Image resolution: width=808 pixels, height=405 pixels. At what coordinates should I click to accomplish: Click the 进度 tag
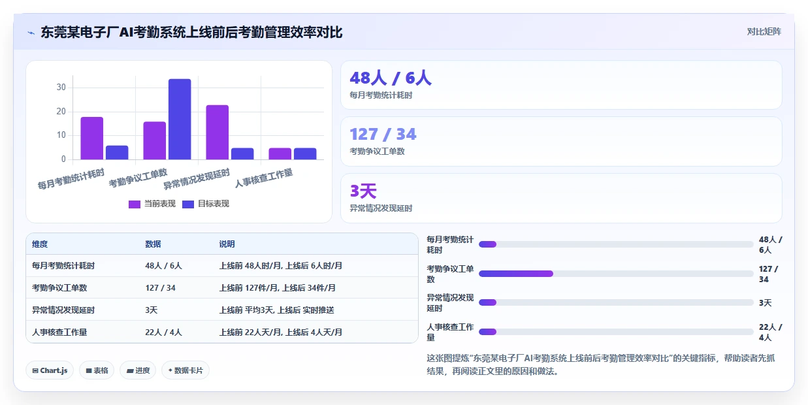(138, 370)
